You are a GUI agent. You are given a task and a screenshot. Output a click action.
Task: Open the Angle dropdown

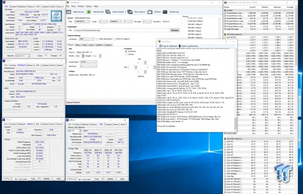(104, 22)
